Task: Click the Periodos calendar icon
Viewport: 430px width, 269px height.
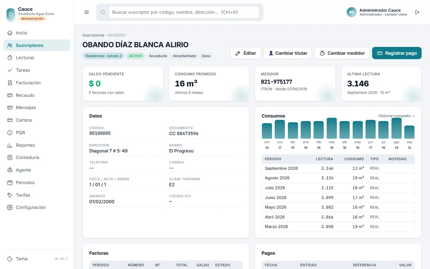Action: (10, 183)
